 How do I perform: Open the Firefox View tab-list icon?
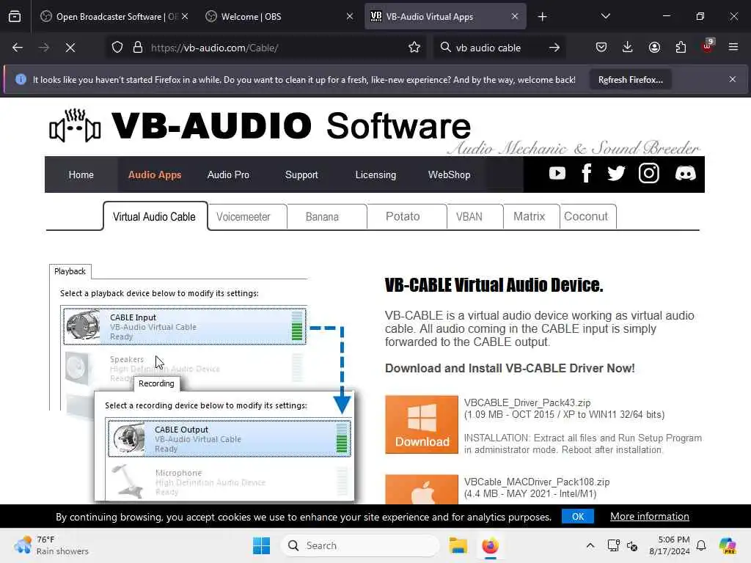pyautogui.click(x=15, y=17)
